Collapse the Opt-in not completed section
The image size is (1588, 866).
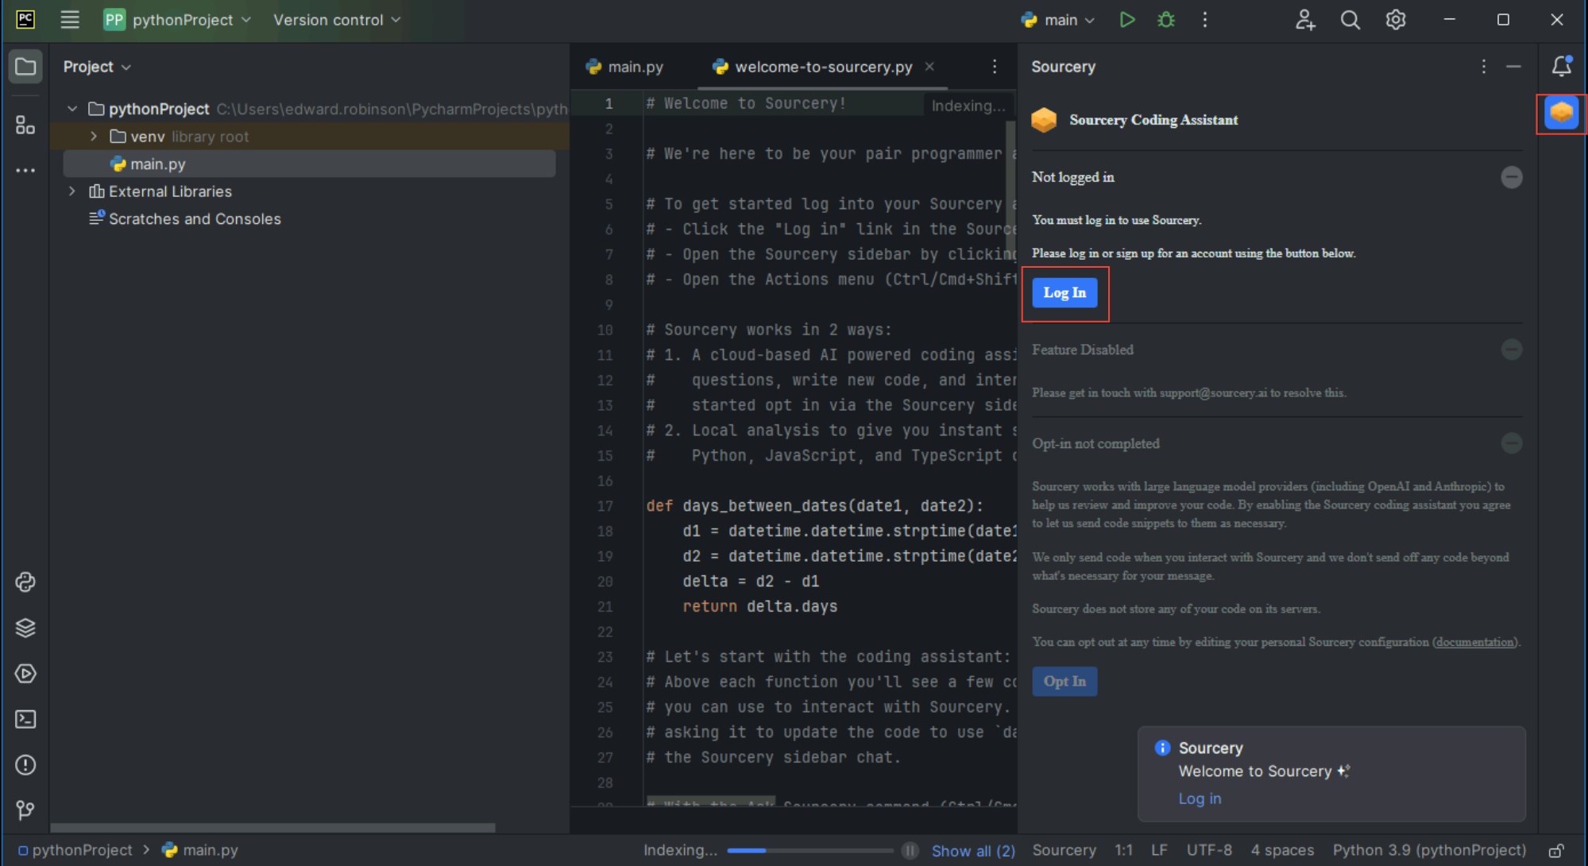pyautogui.click(x=1511, y=443)
